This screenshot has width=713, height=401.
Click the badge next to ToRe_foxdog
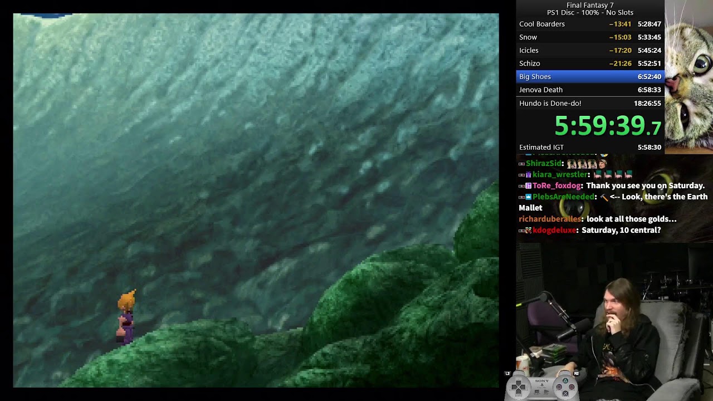529,185
